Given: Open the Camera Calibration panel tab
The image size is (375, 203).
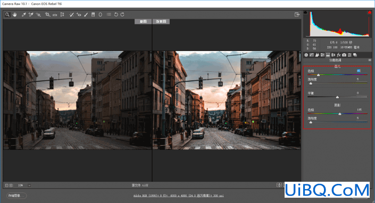Looking at the screenshot, I should tap(344, 55).
